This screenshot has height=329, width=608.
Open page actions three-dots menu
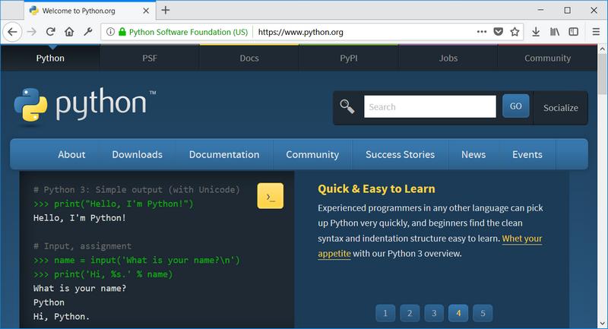tap(482, 32)
